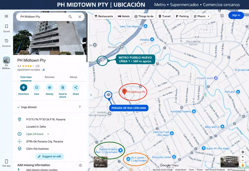
Task: Filter map by Things to do chip
Action: (144, 16)
